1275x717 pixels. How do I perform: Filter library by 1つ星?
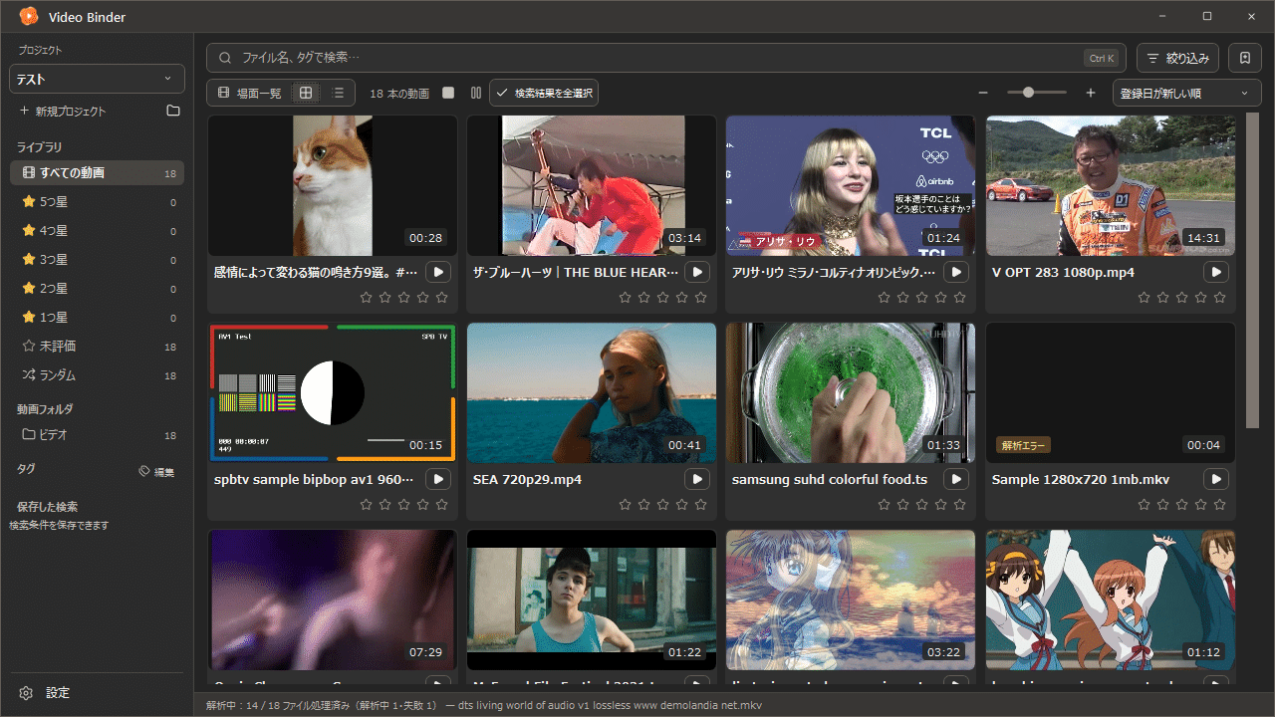pos(97,318)
